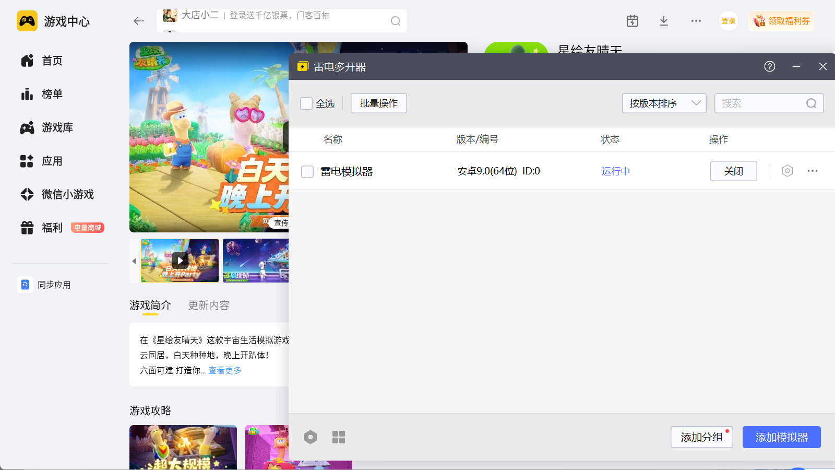Switch to the 更新内容 tab
This screenshot has width=835, height=470.
click(209, 305)
